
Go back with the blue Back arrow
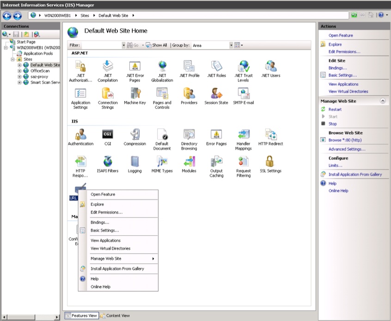(7, 16)
